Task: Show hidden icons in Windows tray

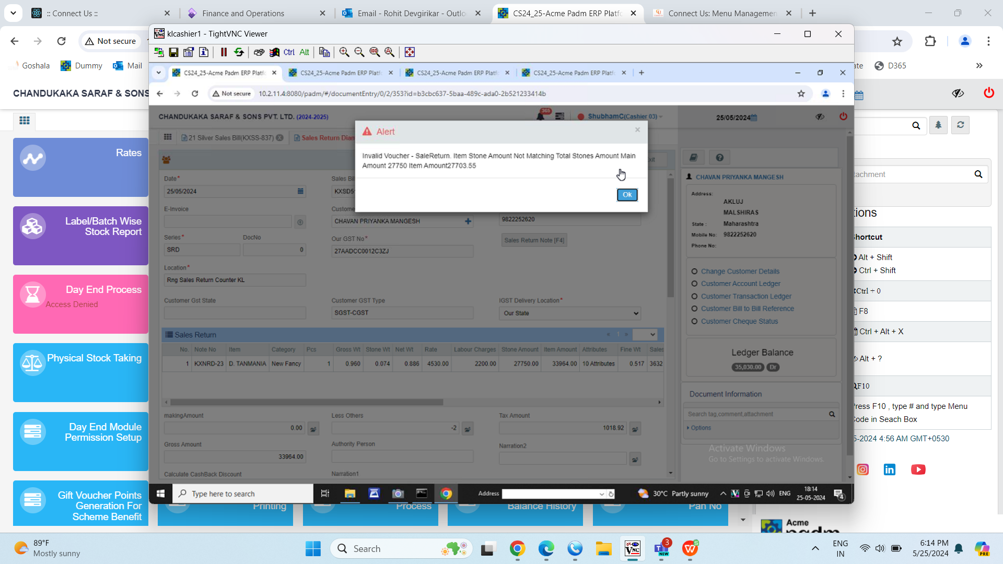Action: click(815, 548)
